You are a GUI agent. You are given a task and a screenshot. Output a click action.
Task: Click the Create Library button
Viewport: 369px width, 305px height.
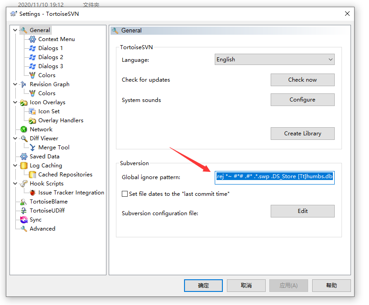(x=302, y=134)
